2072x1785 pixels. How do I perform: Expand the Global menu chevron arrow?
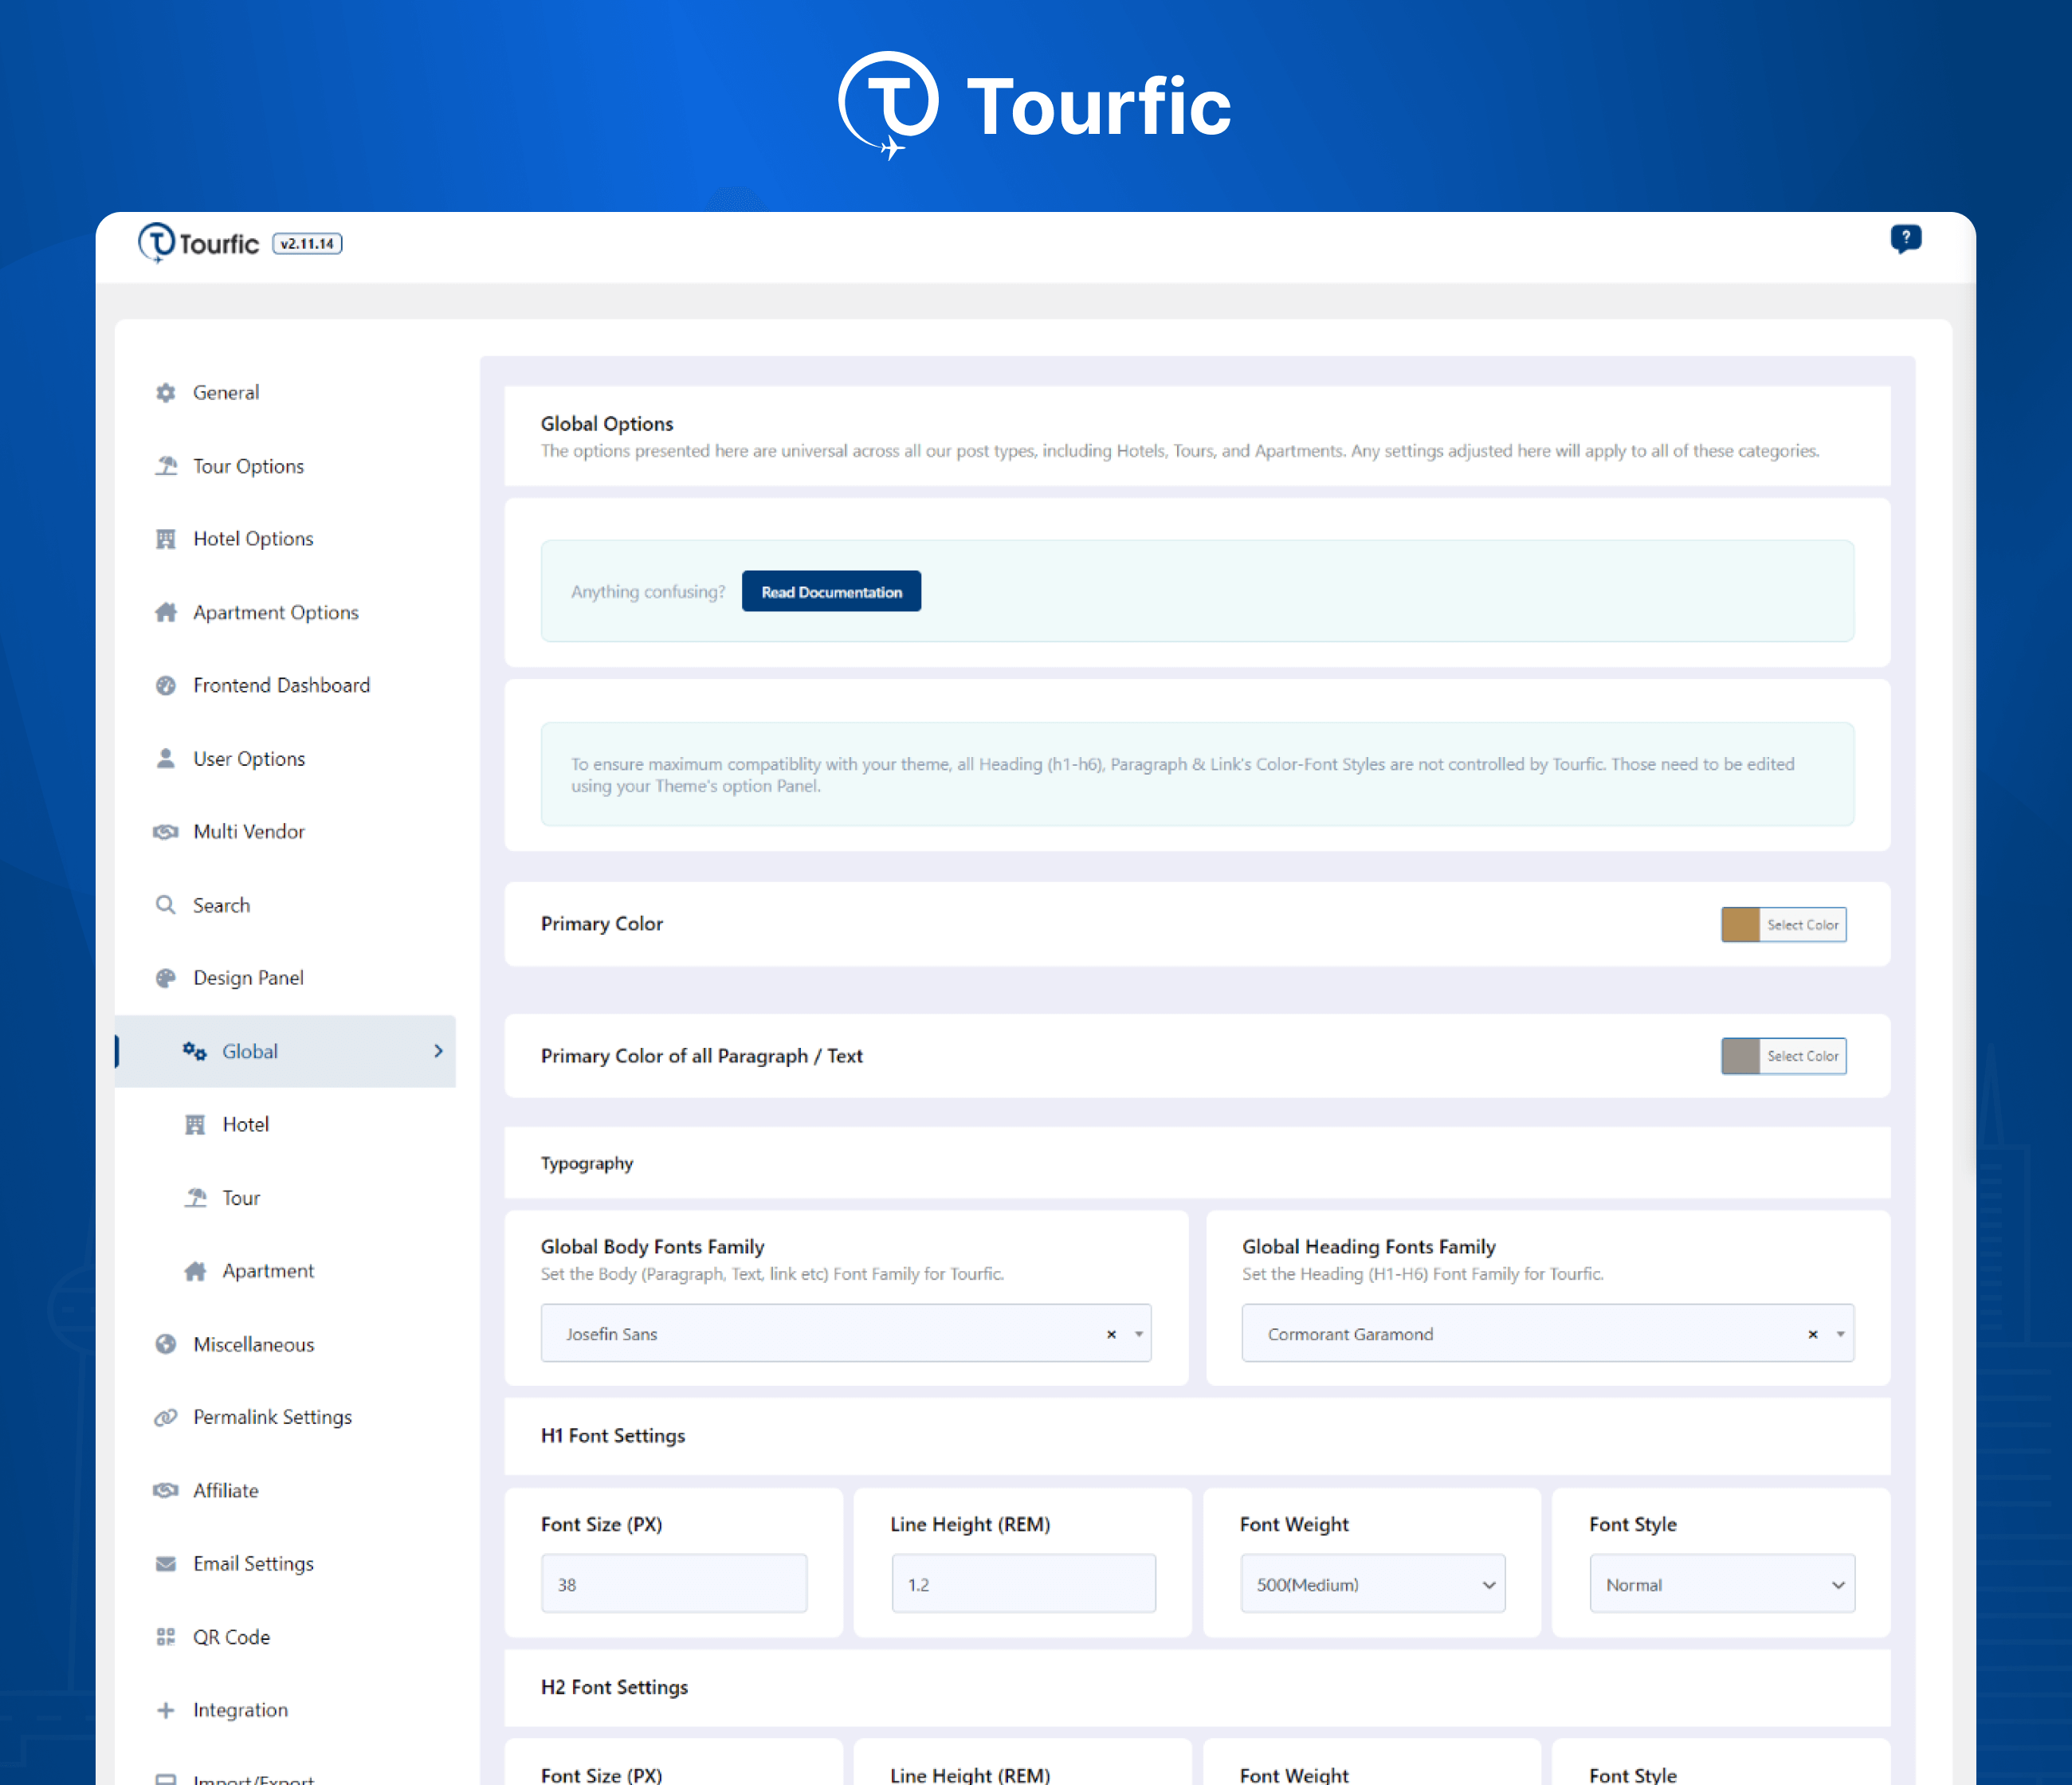[438, 1051]
